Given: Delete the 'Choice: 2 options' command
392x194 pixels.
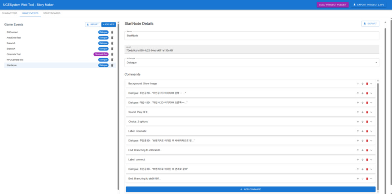Looking at the screenshot, I should [367, 121].
